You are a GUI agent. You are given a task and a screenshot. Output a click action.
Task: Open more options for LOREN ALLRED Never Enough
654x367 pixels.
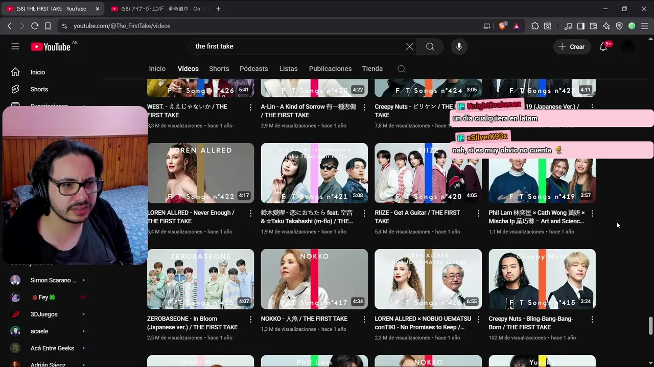coord(250,213)
